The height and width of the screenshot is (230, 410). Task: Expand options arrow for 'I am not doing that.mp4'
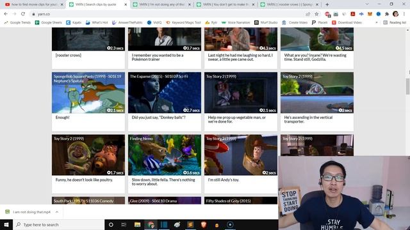click(57, 212)
